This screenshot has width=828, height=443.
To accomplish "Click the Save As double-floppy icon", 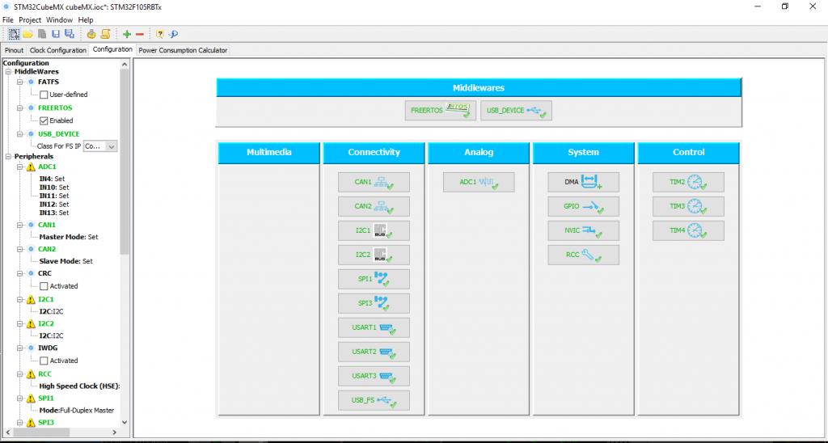I will coord(70,34).
